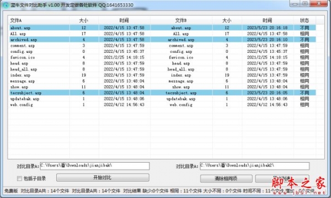Viewport: 331px width, 198px height.
Task: Click the 相同 status in the favicon.ico row
Action: click(305, 57)
